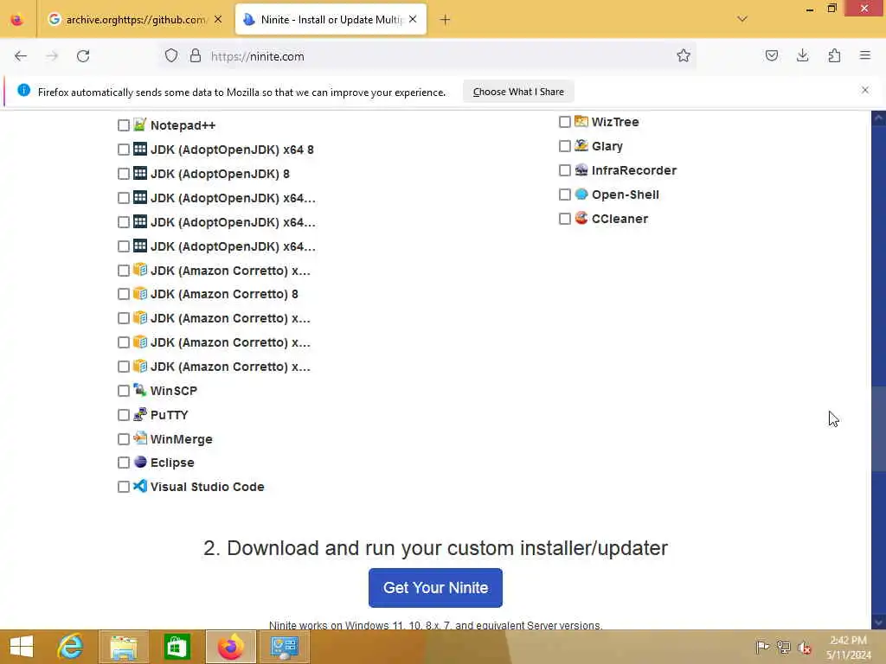The height and width of the screenshot is (664, 886).
Task: Close the archive.org github tab
Action: pyautogui.click(x=218, y=19)
